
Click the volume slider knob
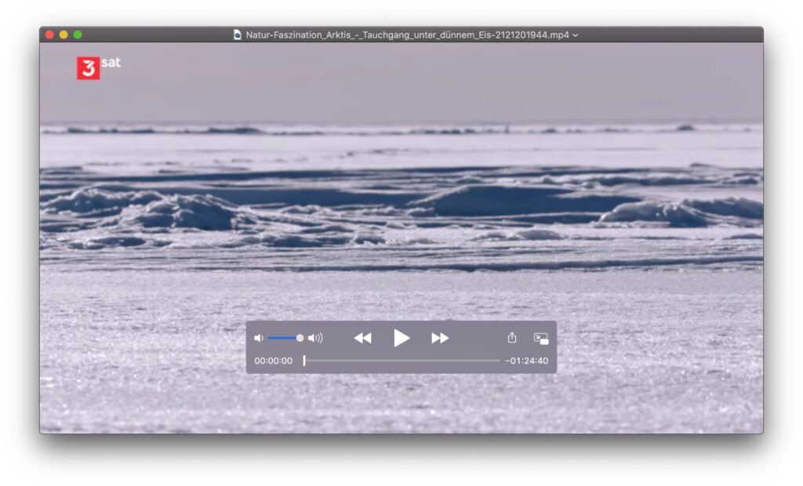300,338
